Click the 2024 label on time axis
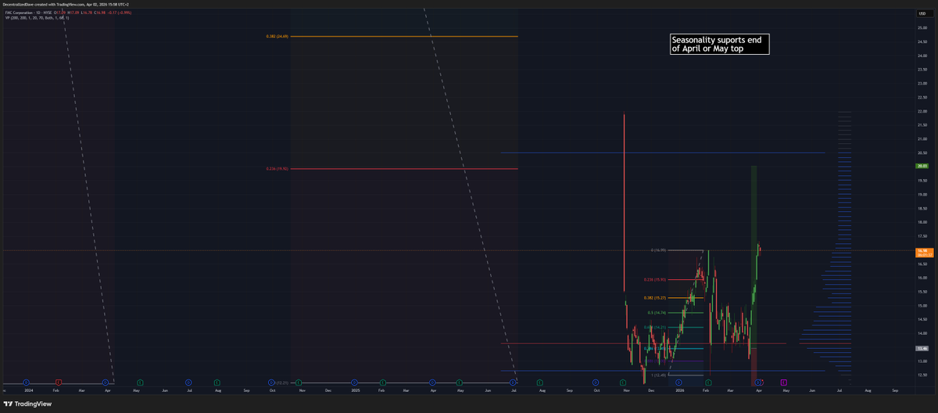Image resolution: width=938 pixels, height=413 pixels. [28, 390]
